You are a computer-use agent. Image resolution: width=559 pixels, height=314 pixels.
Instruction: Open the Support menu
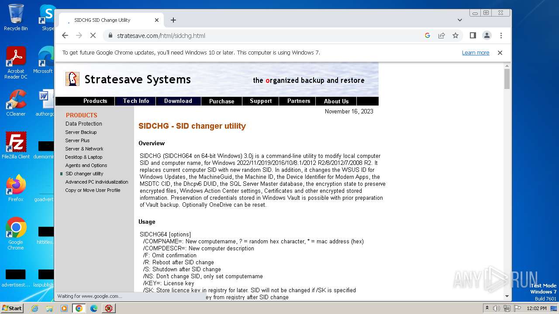tap(261, 101)
